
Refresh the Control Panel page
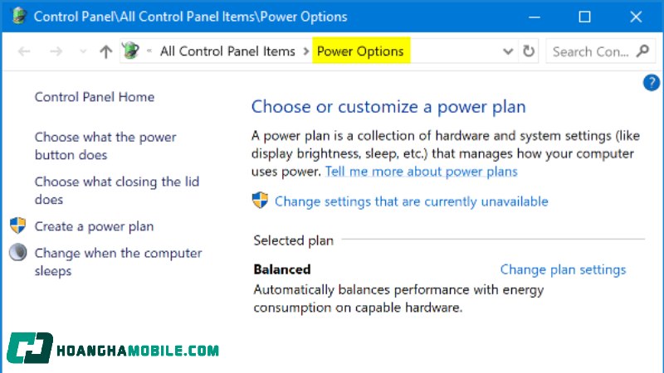tap(529, 51)
